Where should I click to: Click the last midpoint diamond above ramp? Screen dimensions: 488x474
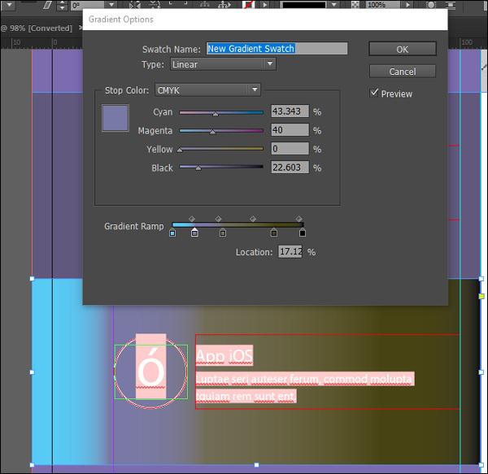(x=299, y=219)
